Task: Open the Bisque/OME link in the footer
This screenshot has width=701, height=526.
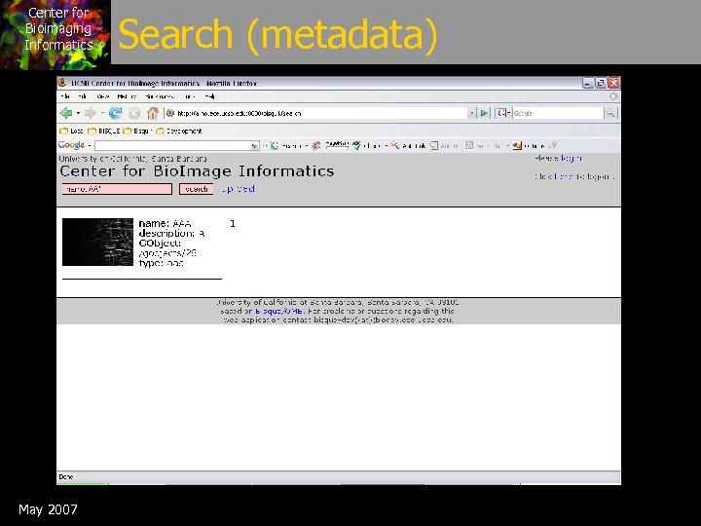Action: [x=279, y=311]
